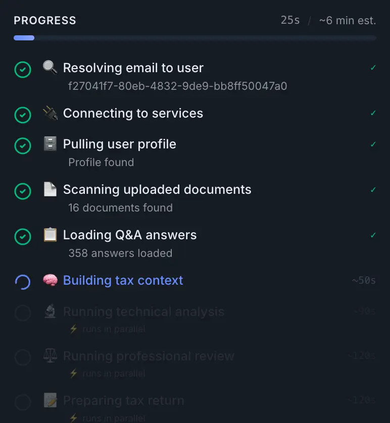Click the memo icon beside Preparing tax return

point(50,401)
